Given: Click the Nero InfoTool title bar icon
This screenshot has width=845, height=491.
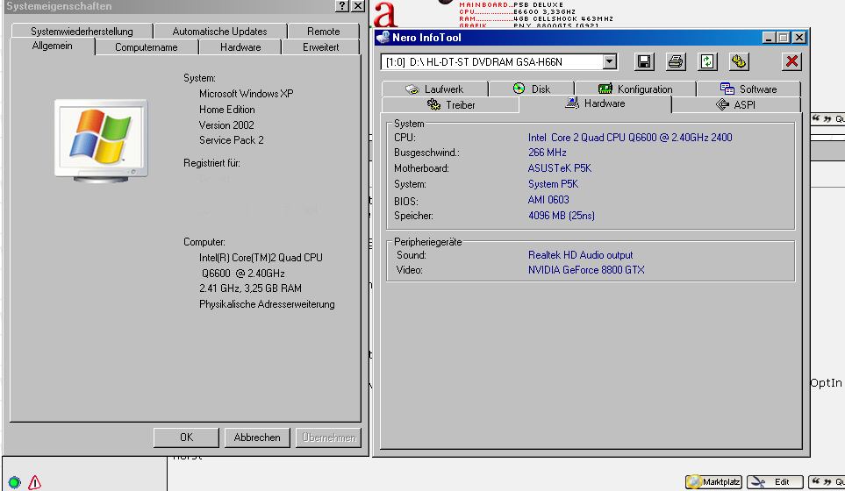Looking at the screenshot, I should (383, 37).
